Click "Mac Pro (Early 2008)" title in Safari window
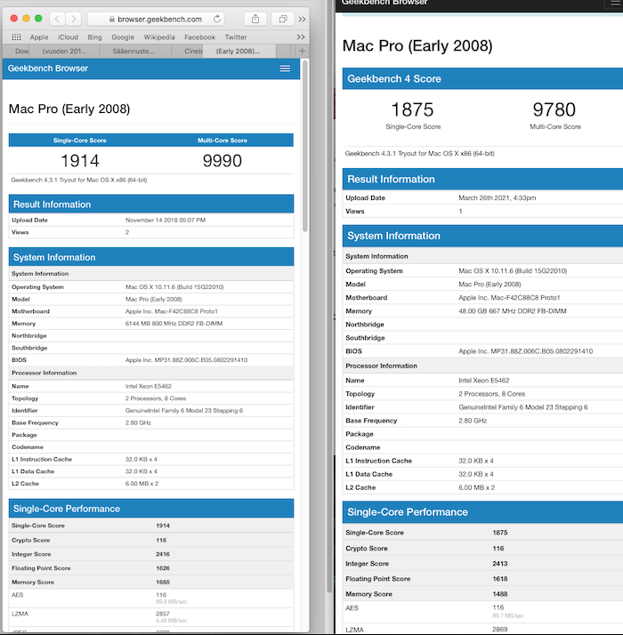This screenshot has height=635, width=623. [69, 109]
